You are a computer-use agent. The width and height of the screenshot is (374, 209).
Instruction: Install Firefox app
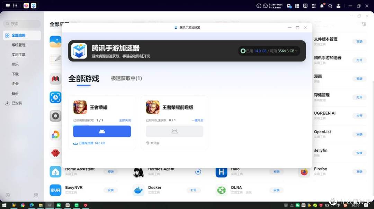tap(359, 171)
